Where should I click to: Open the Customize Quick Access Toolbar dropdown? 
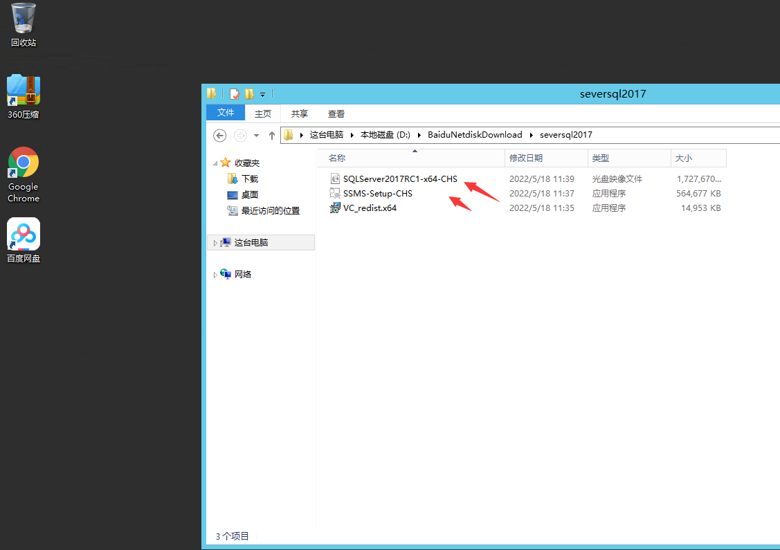[x=263, y=94]
